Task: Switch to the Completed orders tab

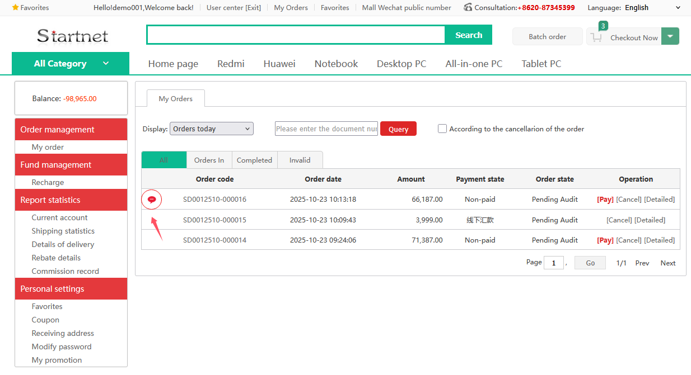Action: (254, 160)
